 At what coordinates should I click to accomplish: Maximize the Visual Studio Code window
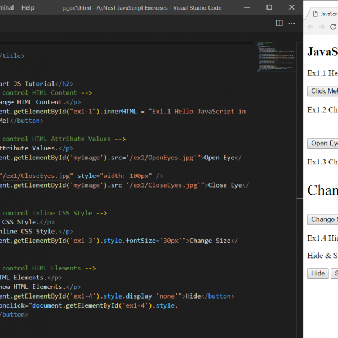[269, 7]
